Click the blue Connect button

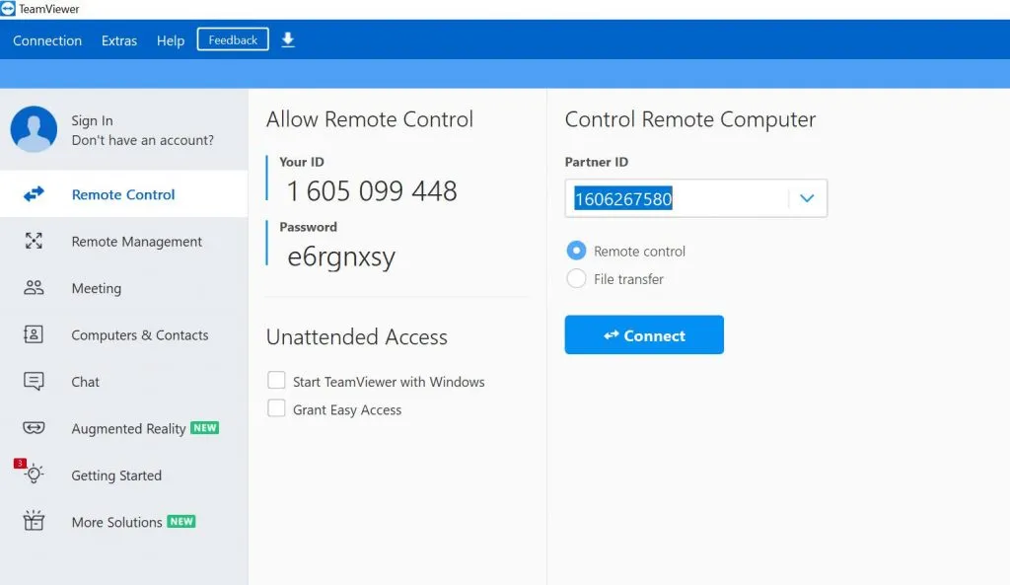click(x=644, y=334)
